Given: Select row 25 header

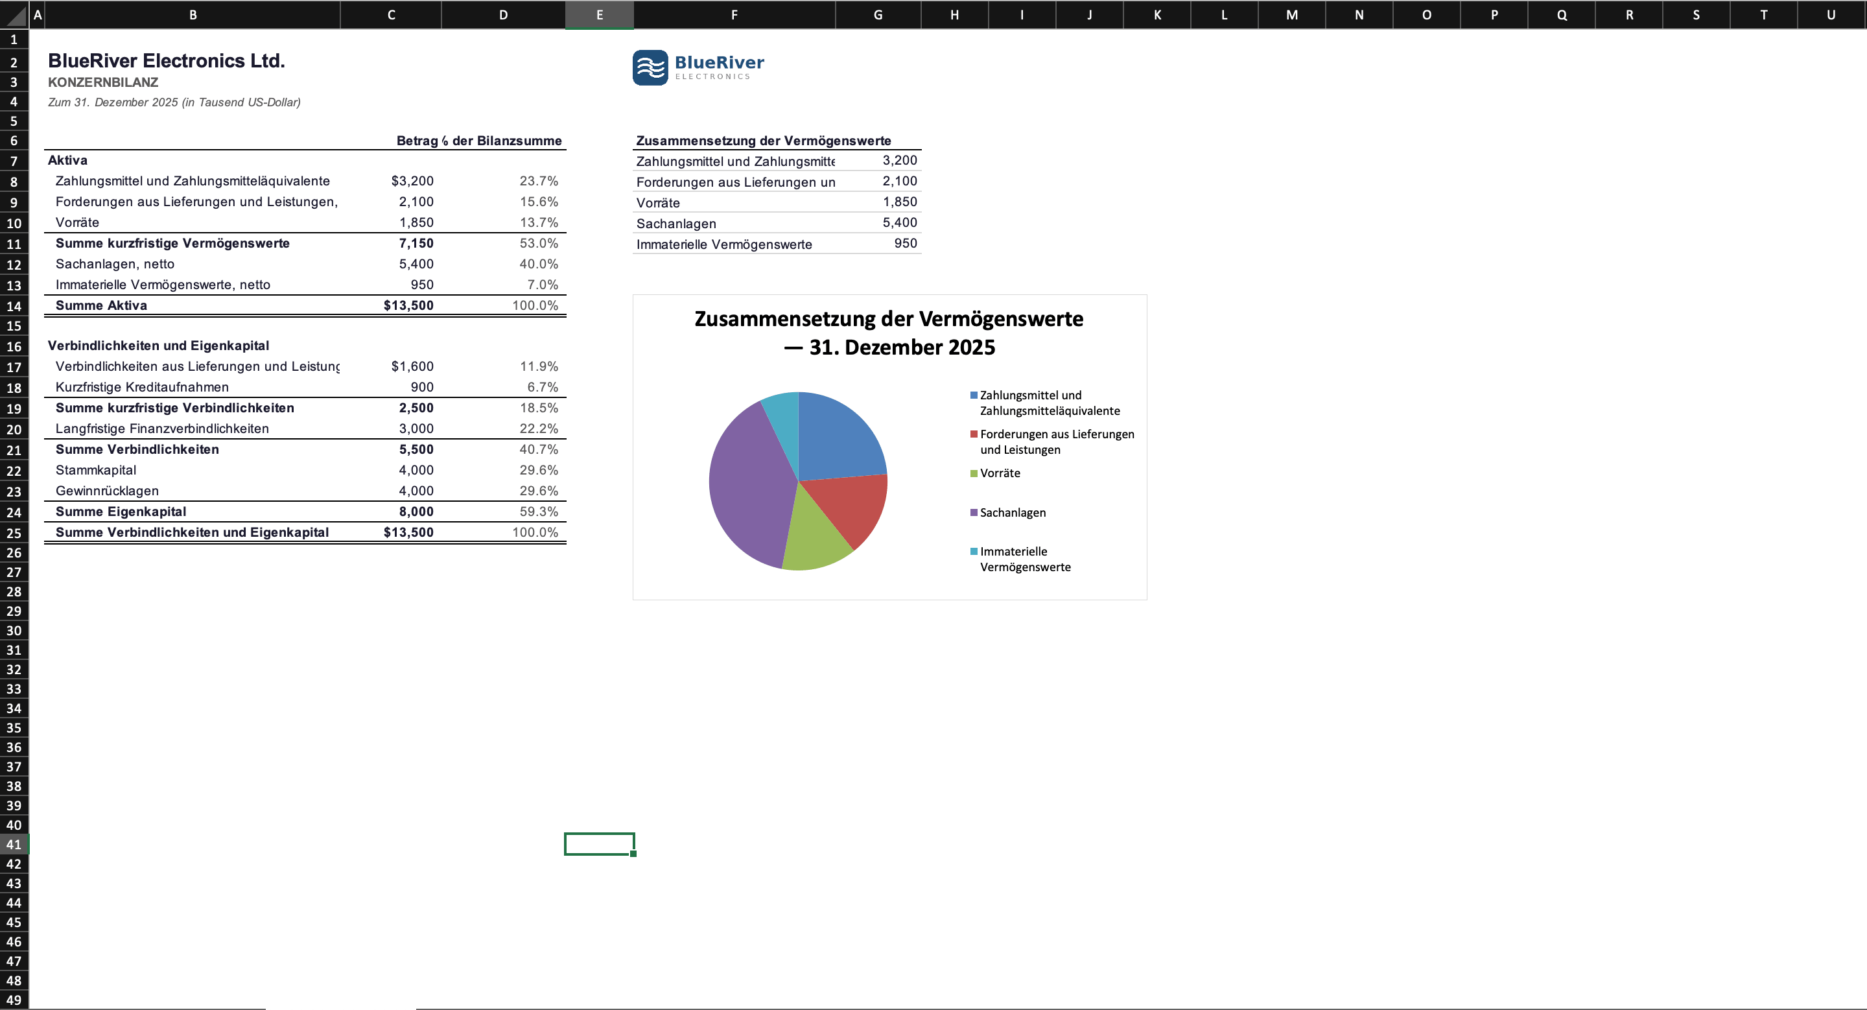Looking at the screenshot, I should pos(14,532).
